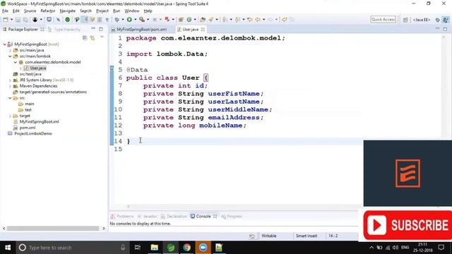Open the Run button dropdown arrow
The image size is (452, 254).
coord(135,20)
